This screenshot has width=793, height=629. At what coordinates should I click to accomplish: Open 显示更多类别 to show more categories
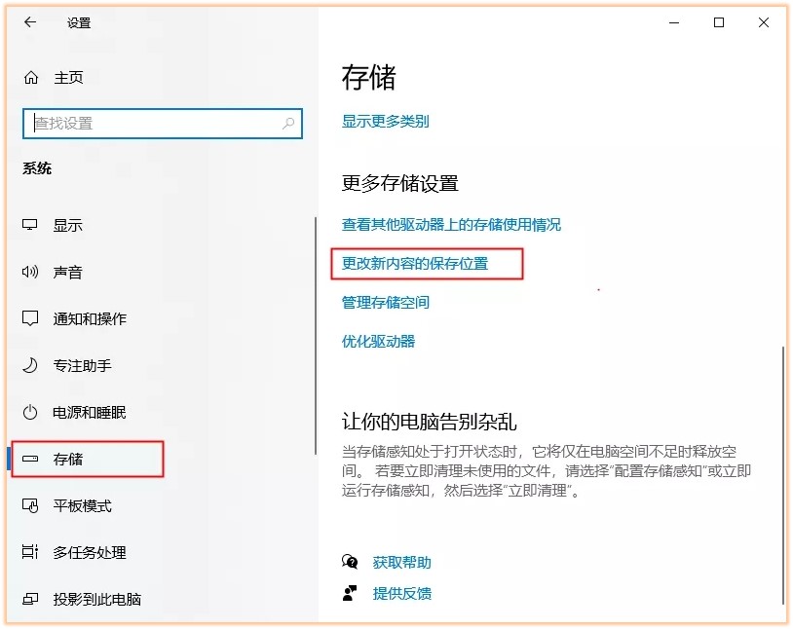[385, 121]
